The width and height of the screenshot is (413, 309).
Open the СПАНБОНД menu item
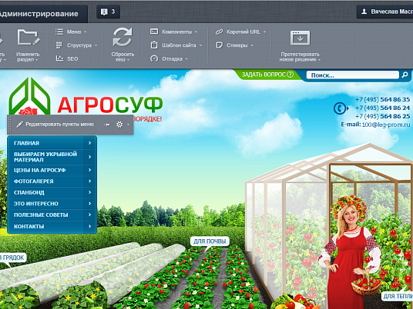click(52, 192)
